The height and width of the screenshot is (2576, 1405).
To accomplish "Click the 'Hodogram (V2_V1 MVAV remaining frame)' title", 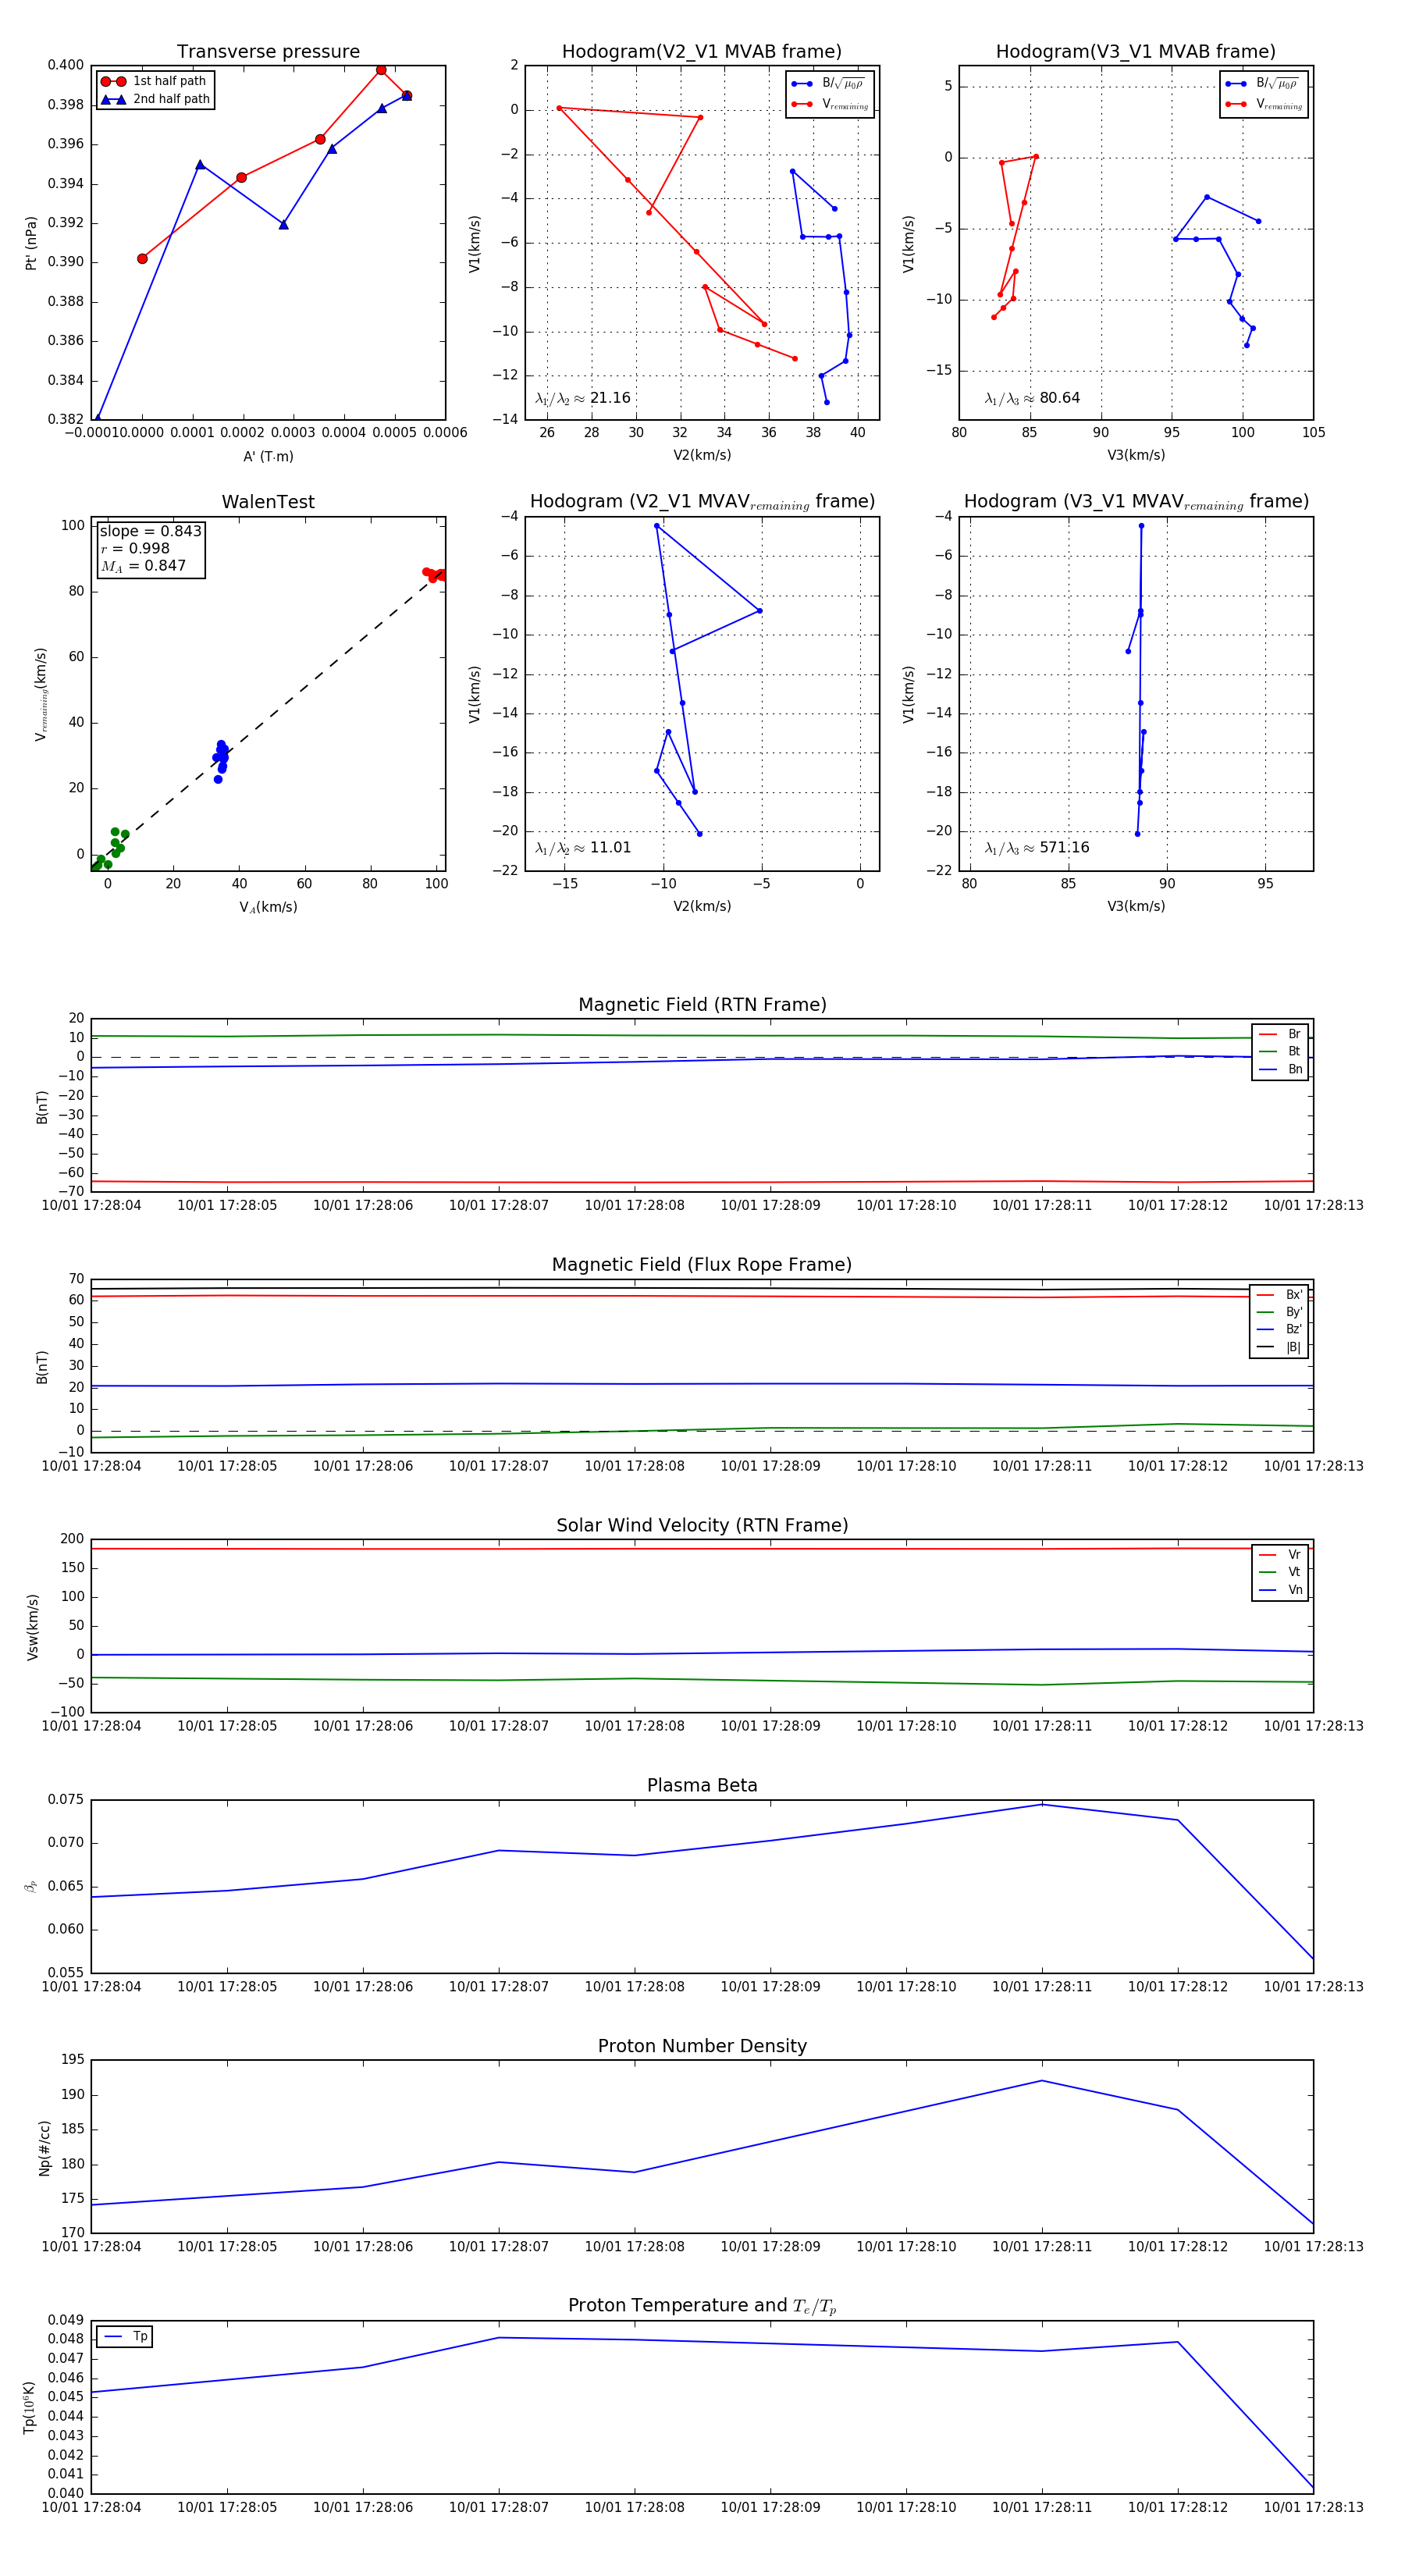I will [702, 502].
